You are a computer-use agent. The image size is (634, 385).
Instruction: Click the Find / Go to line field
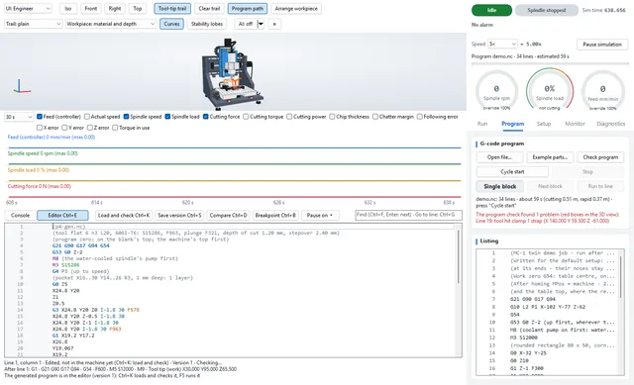[x=408, y=215]
